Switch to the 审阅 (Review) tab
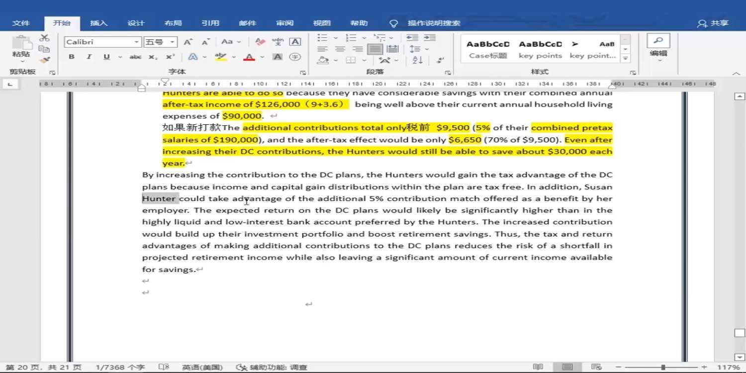The width and height of the screenshot is (746, 373). pos(285,23)
